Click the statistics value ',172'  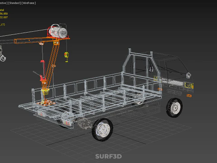click(x=3, y=24)
